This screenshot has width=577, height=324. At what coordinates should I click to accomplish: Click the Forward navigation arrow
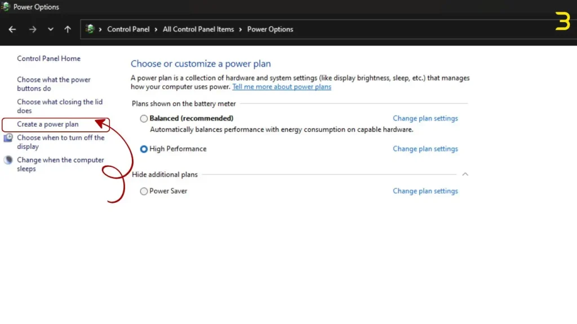[x=32, y=29]
